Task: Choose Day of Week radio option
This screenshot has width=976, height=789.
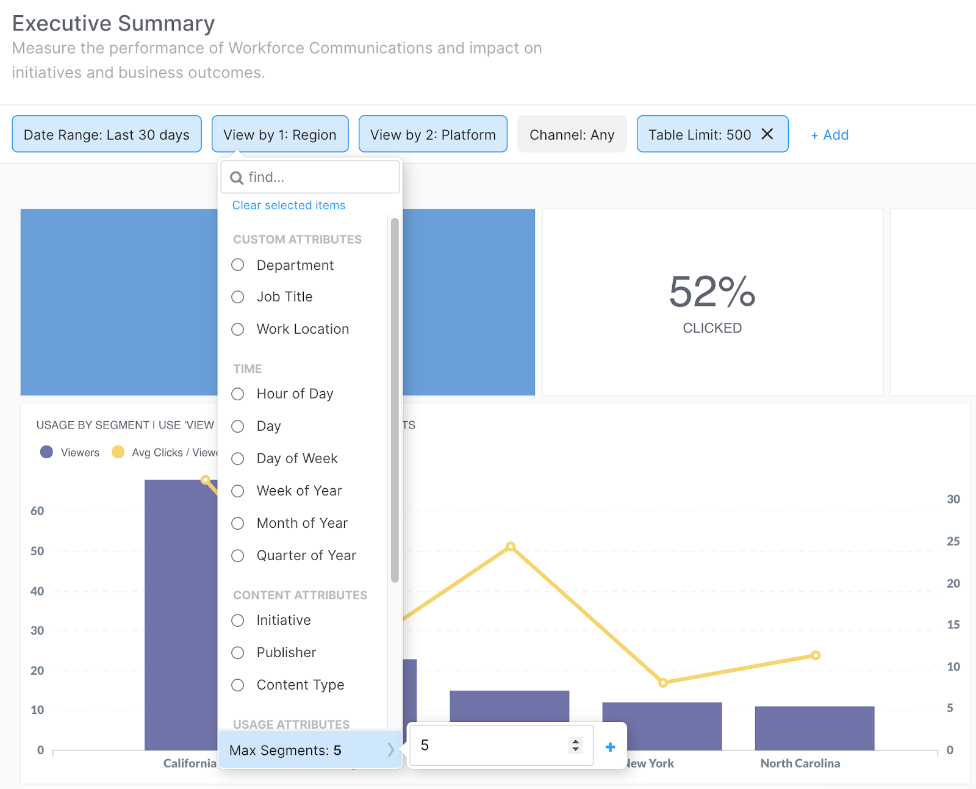Action: pyautogui.click(x=238, y=459)
